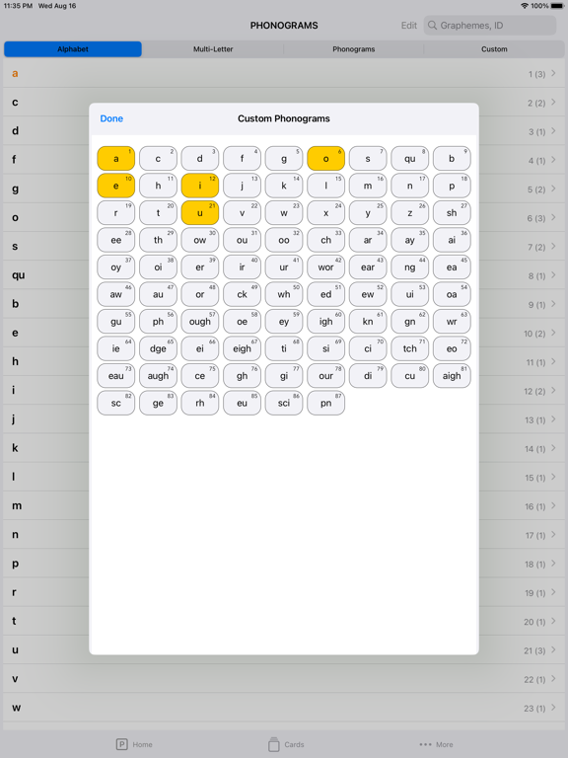This screenshot has height=758, width=568.
Task: Select the 'eigh' phonogram tile
Action: pos(242,348)
